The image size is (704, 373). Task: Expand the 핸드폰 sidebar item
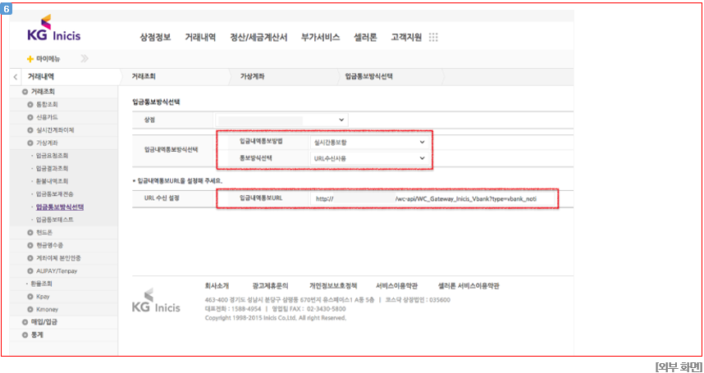click(x=30, y=233)
